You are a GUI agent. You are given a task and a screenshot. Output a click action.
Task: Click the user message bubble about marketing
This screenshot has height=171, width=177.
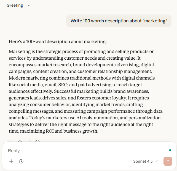pyautogui.click(x=119, y=21)
